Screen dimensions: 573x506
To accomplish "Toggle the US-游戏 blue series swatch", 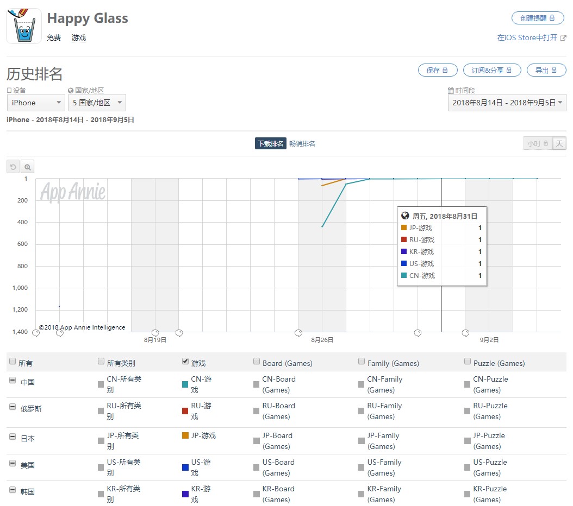I will pos(185,467).
